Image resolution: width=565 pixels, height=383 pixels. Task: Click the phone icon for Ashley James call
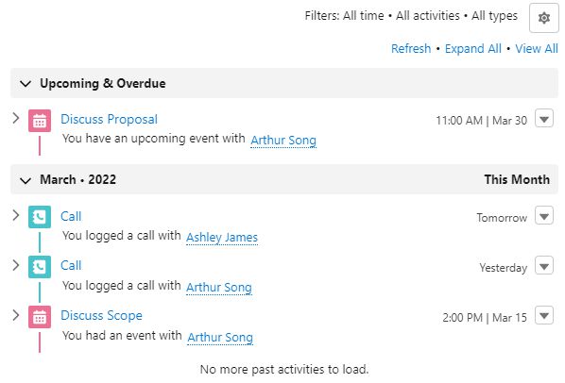pyautogui.click(x=40, y=217)
